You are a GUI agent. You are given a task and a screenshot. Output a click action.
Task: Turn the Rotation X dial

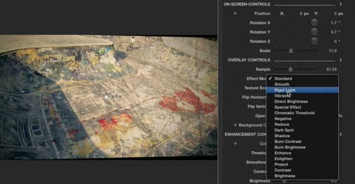pos(314,23)
